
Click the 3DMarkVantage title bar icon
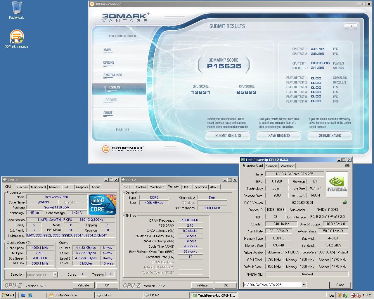point(92,4)
